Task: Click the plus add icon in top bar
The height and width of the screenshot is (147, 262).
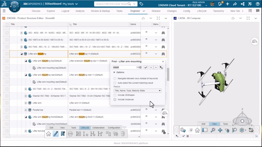Action: (227, 4)
